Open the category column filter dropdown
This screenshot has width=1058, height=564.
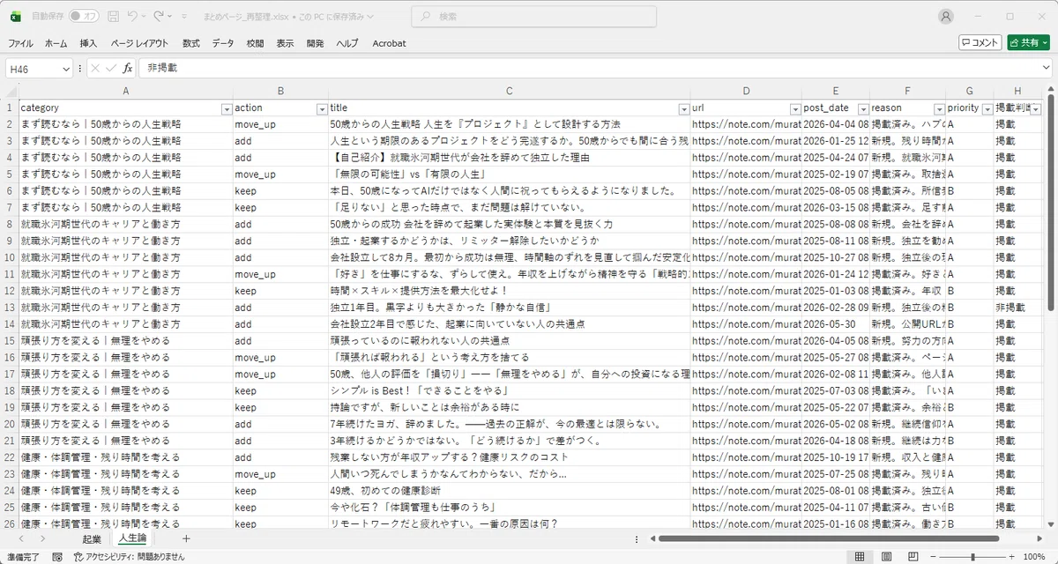[226, 108]
